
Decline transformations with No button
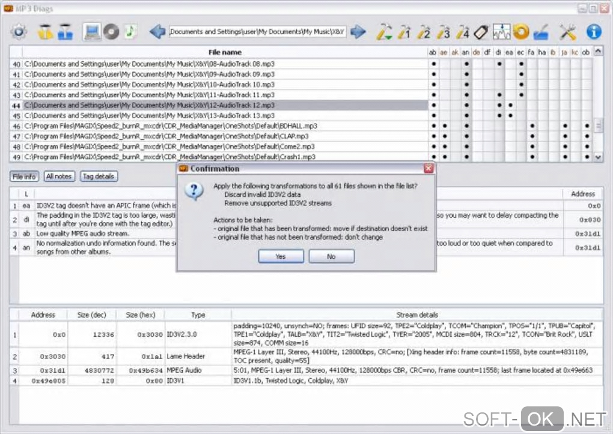click(332, 257)
